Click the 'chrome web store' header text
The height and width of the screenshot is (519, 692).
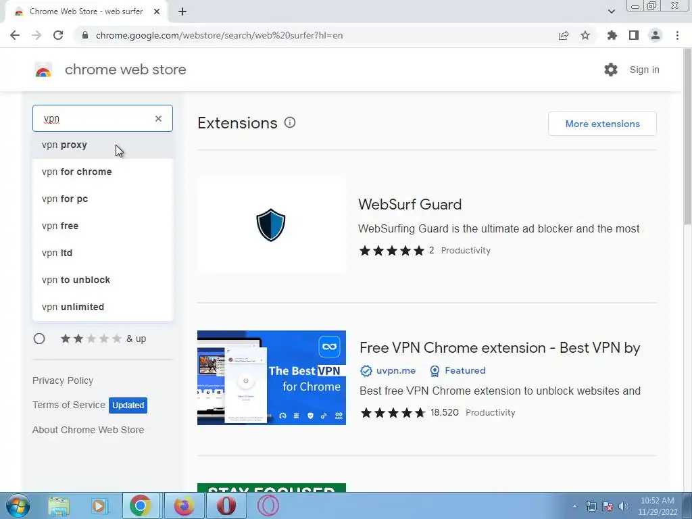click(125, 70)
